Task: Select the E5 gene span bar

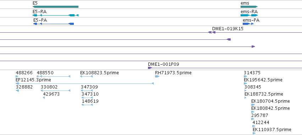Action: (55, 7)
